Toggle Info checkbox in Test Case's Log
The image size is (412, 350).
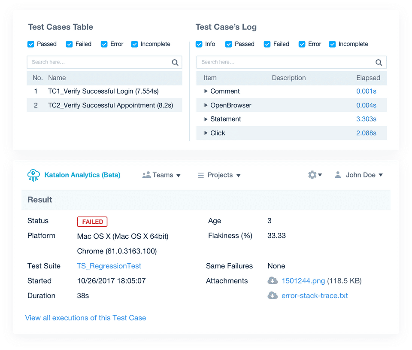[199, 44]
